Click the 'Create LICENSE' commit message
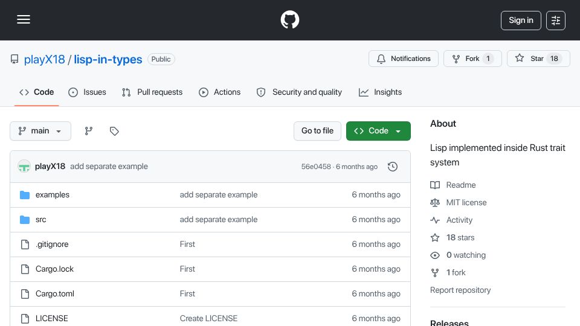 tap(208, 319)
